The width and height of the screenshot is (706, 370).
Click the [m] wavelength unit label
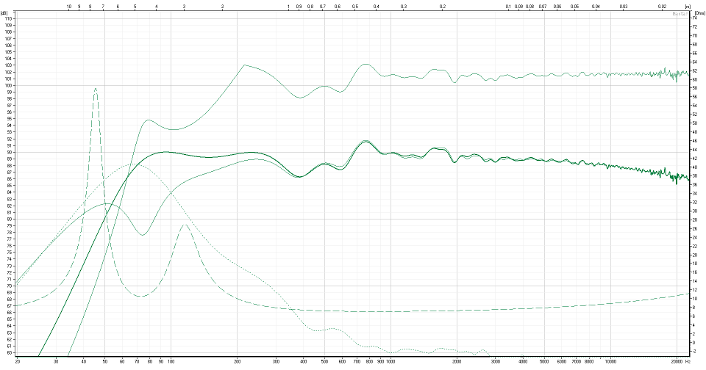click(x=687, y=6)
